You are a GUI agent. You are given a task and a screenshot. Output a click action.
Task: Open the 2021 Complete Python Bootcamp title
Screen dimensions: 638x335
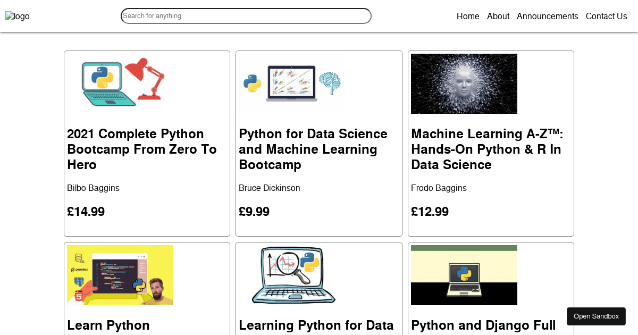141,149
